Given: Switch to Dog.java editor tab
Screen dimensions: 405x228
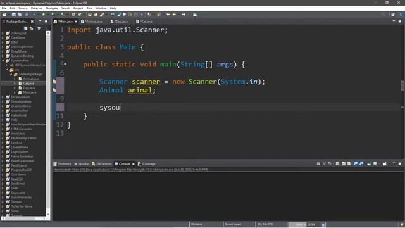Looking at the screenshot, I should [x=120, y=22].
